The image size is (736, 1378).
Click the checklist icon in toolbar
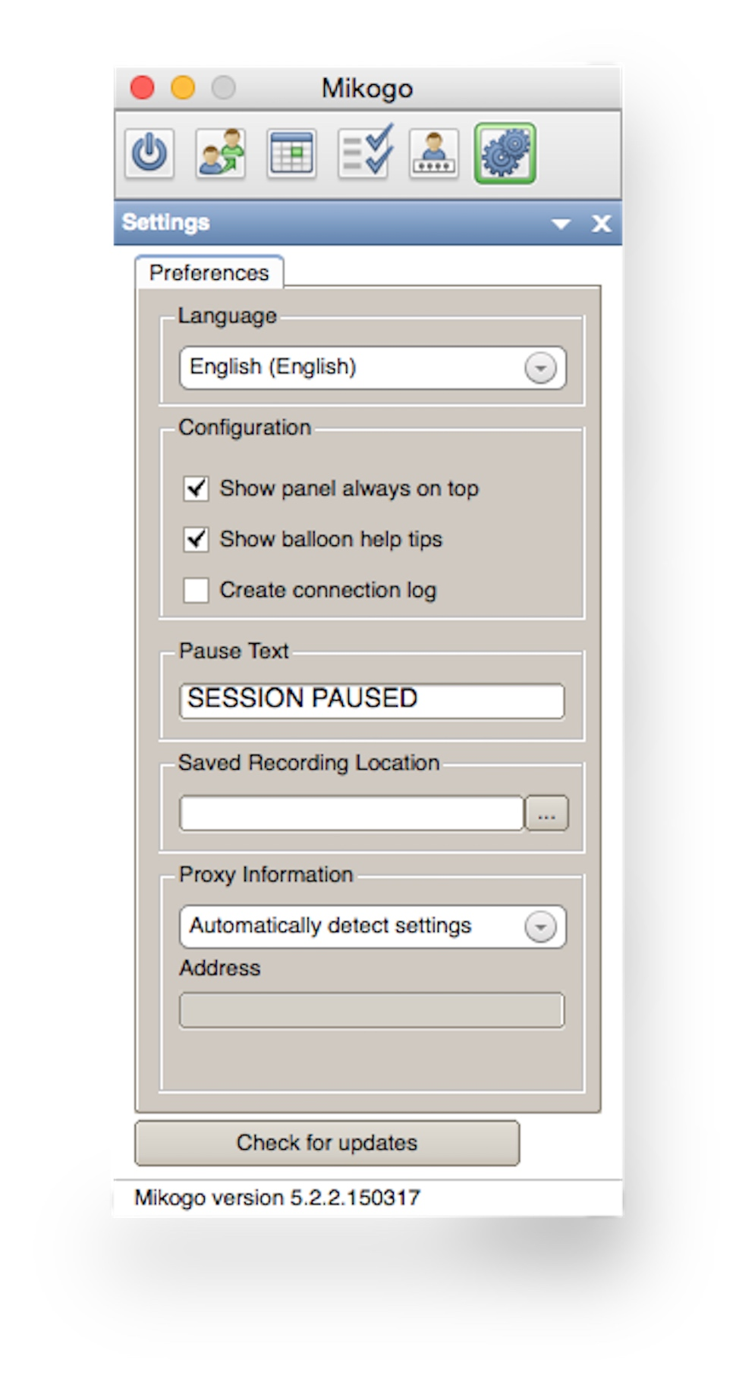pos(364,152)
